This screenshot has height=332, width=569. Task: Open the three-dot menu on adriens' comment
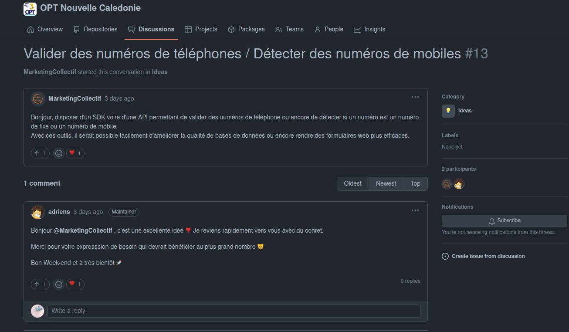415,210
